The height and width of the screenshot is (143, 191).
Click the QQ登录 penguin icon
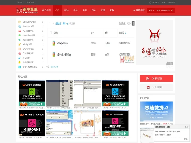(150, 2)
